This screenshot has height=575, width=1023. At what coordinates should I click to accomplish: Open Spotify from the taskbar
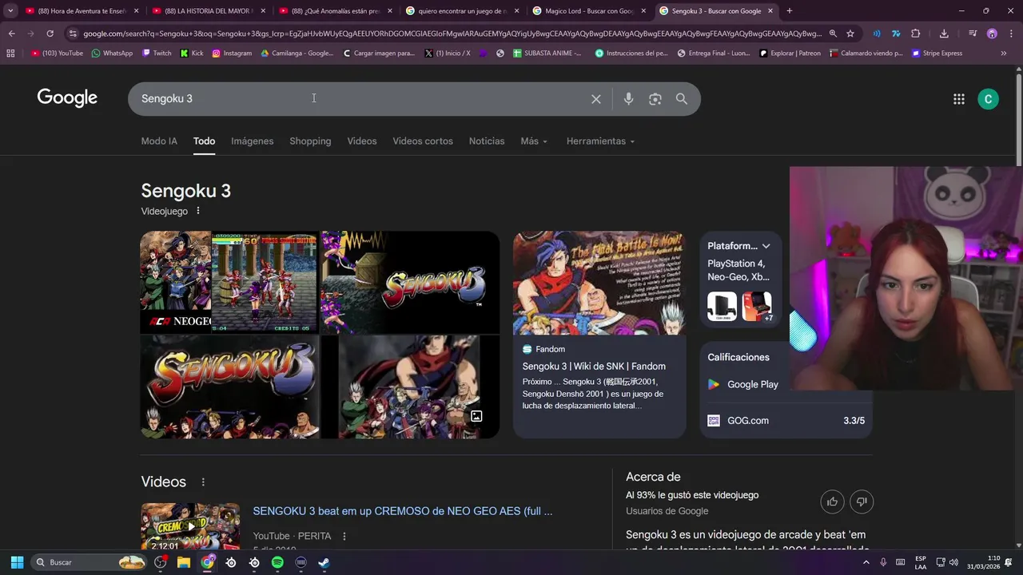(277, 562)
